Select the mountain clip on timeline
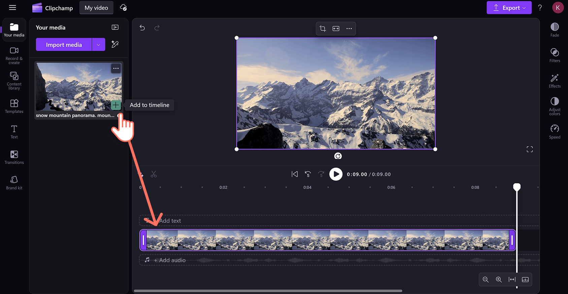The width and height of the screenshot is (568, 294). [x=327, y=240]
